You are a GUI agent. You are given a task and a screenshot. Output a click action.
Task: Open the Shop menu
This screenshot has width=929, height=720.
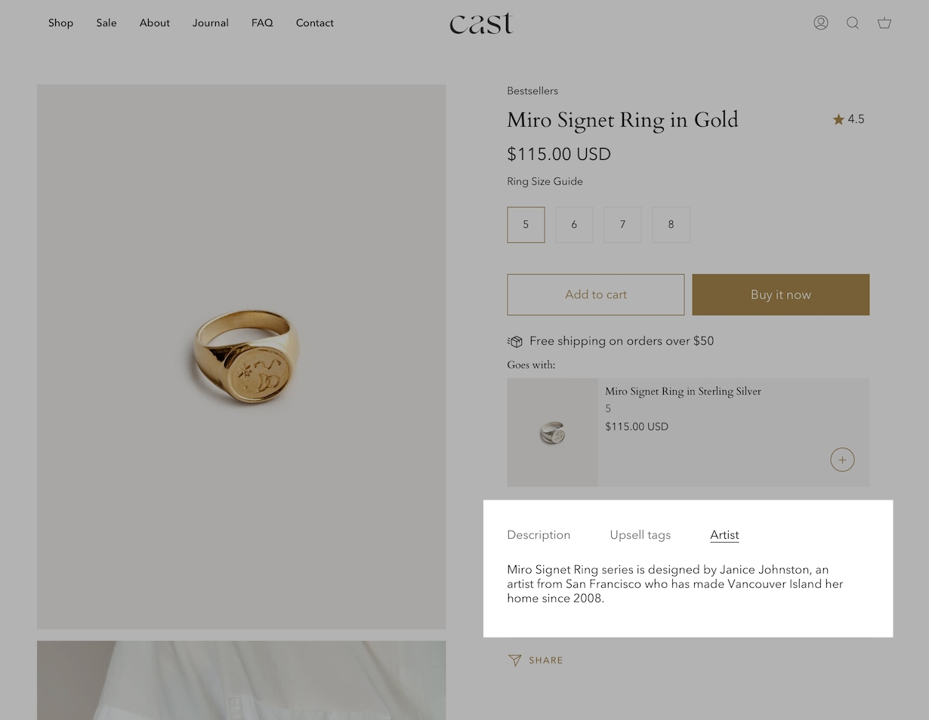(60, 23)
